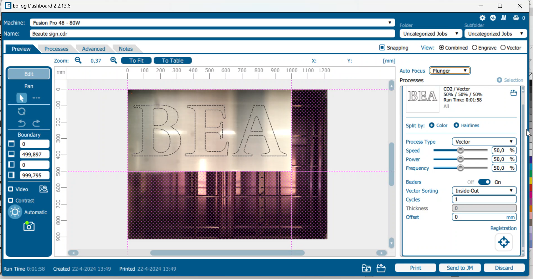The image size is (533, 279).
Task: Click the Speed slider handle
Action: [x=461, y=151]
